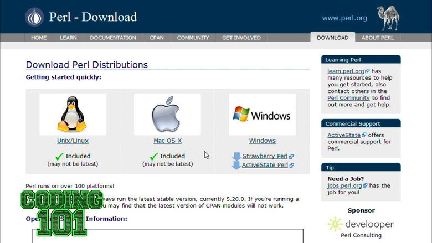Click the Apple logo image
The width and height of the screenshot is (432, 243).
(167, 115)
